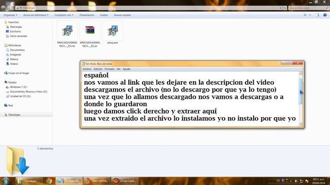Open Archivo menu in Bloc de notas

(87, 69)
